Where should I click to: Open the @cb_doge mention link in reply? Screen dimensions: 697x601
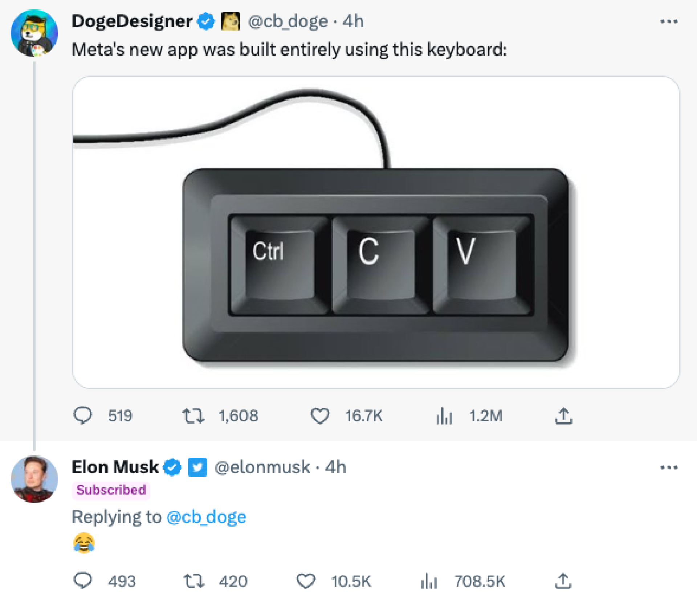[206, 516]
